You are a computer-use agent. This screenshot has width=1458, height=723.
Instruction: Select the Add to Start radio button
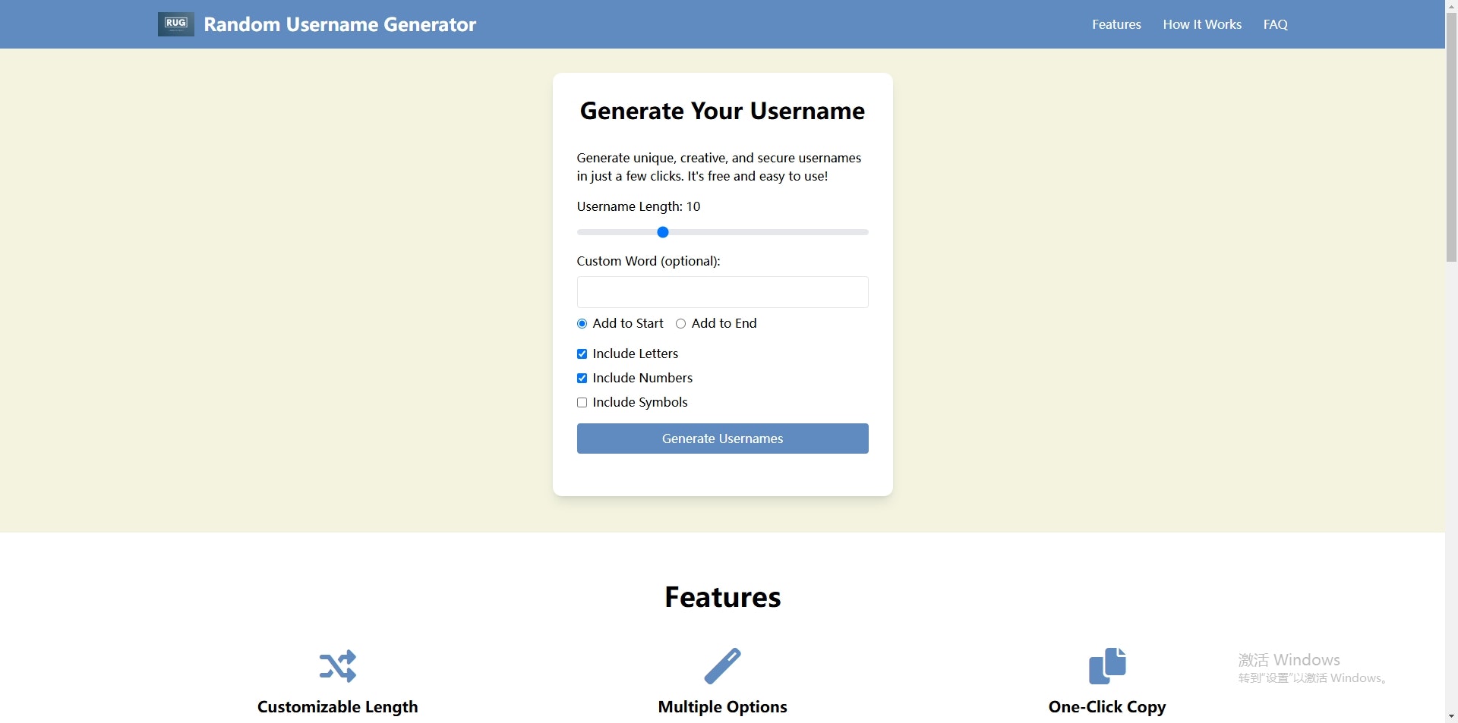click(x=582, y=324)
